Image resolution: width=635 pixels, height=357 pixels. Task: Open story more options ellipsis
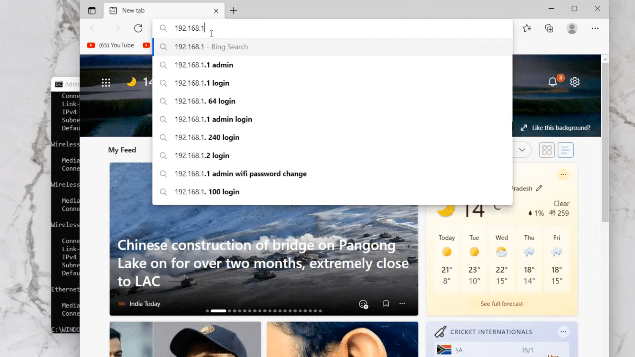pyautogui.click(x=402, y=303)
